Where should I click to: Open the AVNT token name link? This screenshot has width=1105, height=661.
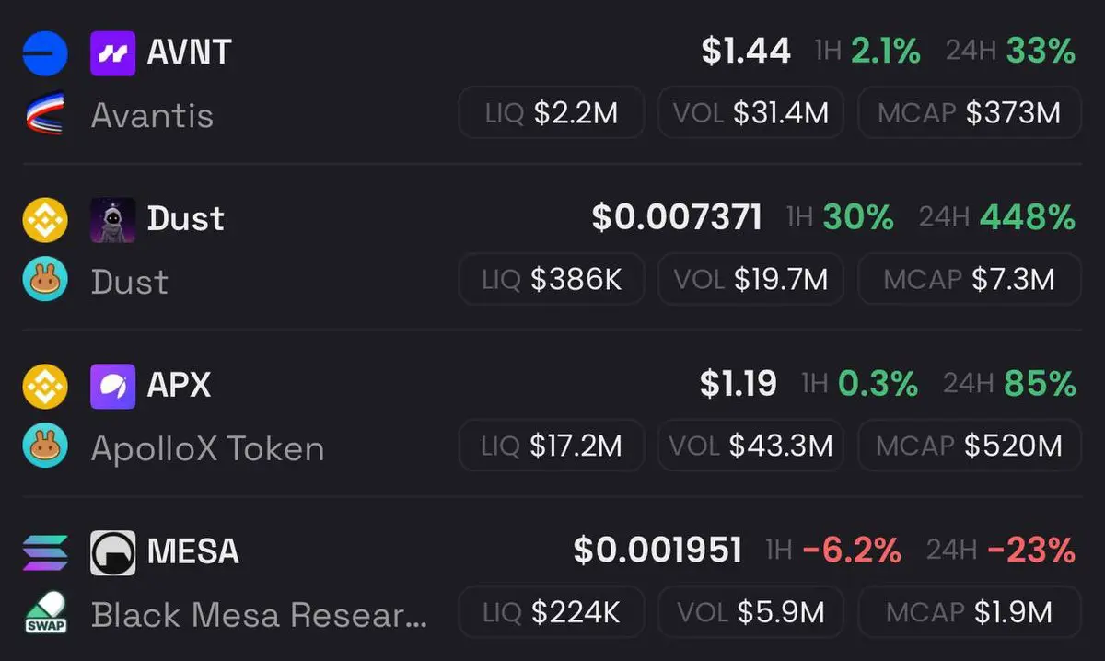[x=189, y=52]
